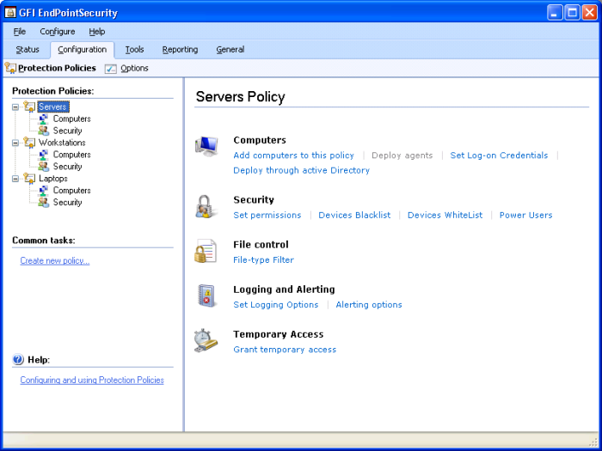Click the Protection Policies toolbar label
Screen dimensions: 602x451
click(x=58, y=68)
